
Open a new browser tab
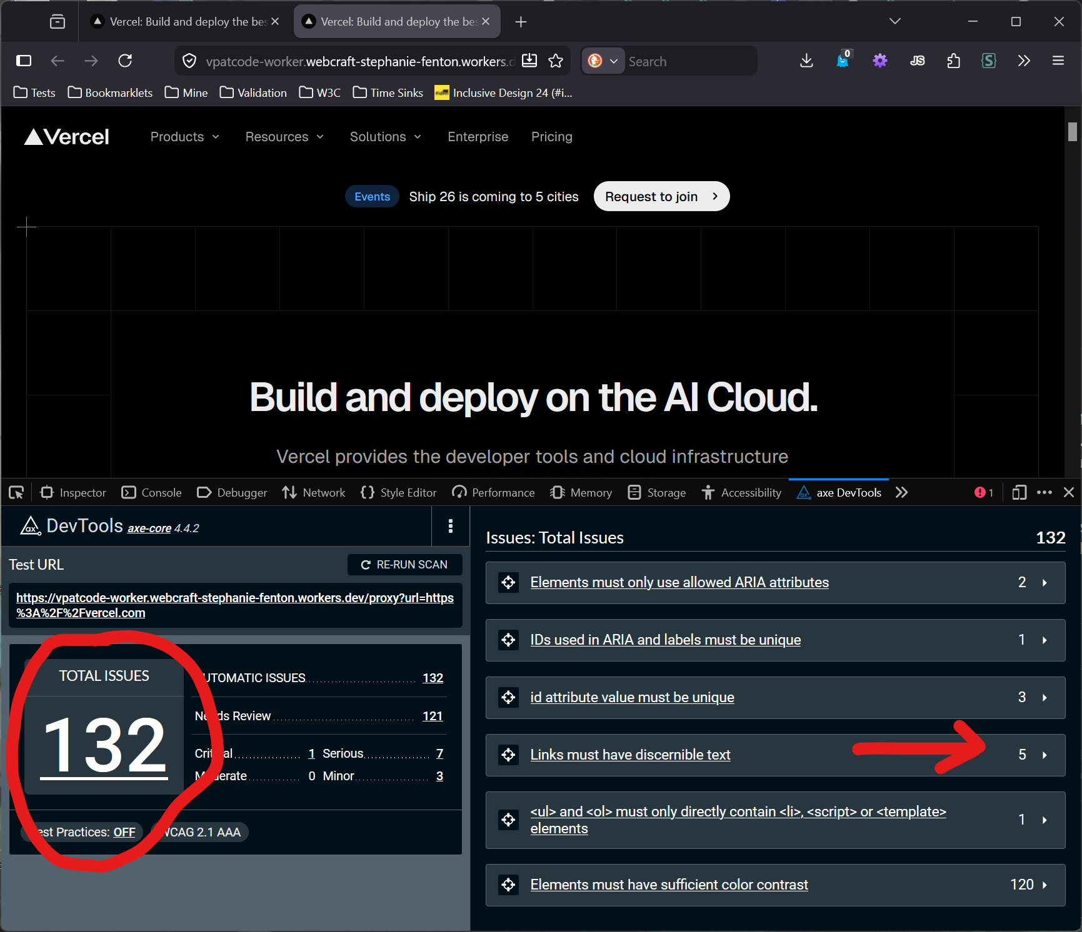(x=521, y=22)
